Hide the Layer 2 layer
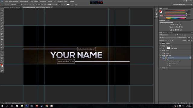 click(160, 43)
